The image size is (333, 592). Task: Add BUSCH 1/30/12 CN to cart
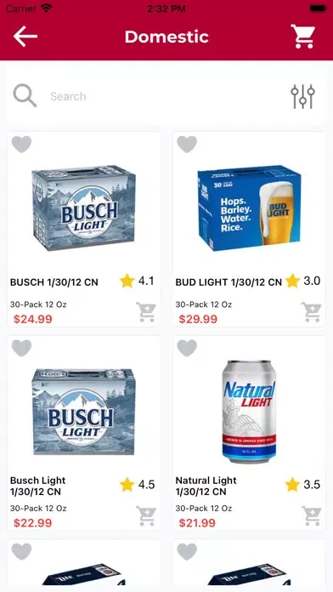pyautogui.click(x=146, y=312)
